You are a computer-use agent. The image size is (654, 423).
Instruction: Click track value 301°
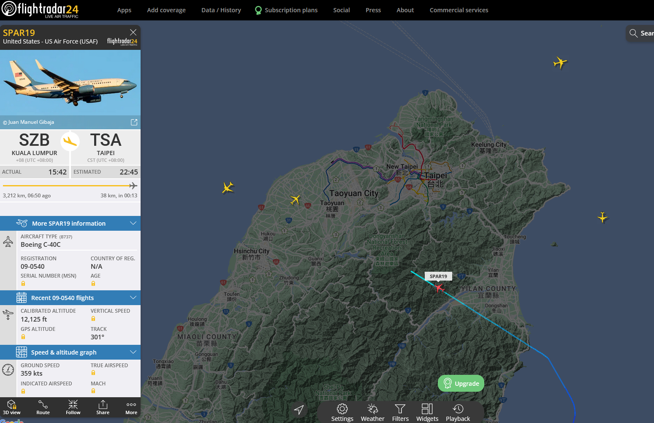pyautogui.click(x=98, y=337)
